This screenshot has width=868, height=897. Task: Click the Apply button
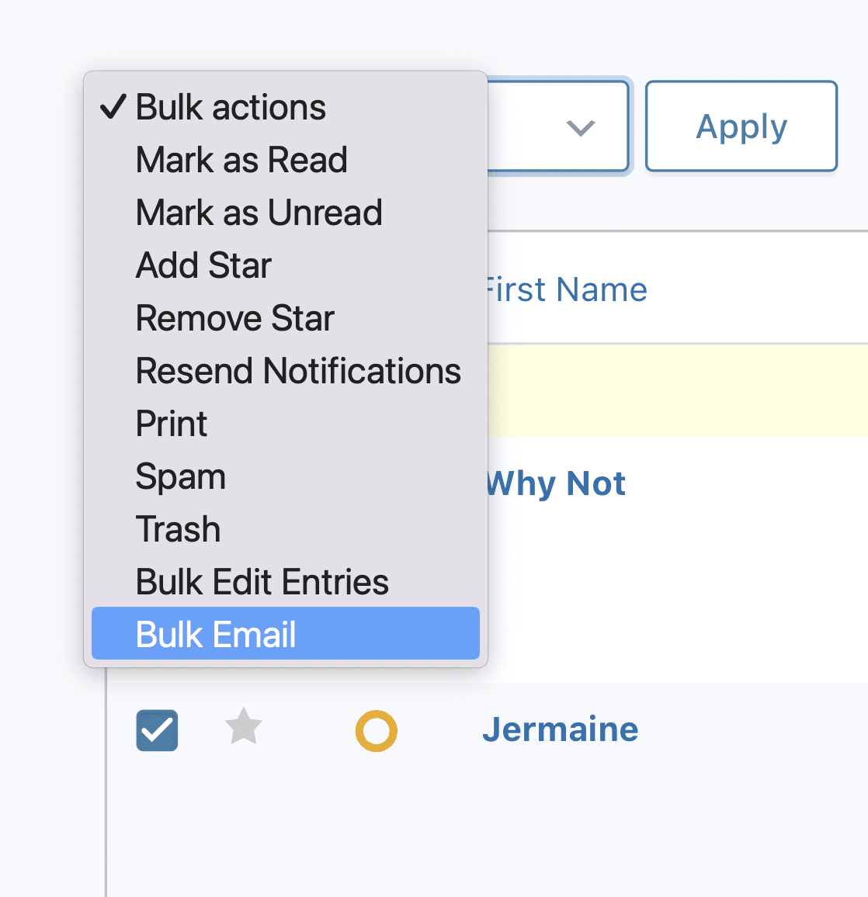tap(740, 126)
